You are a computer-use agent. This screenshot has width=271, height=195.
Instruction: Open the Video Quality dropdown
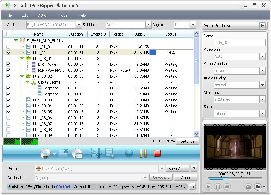click(262, 71)
